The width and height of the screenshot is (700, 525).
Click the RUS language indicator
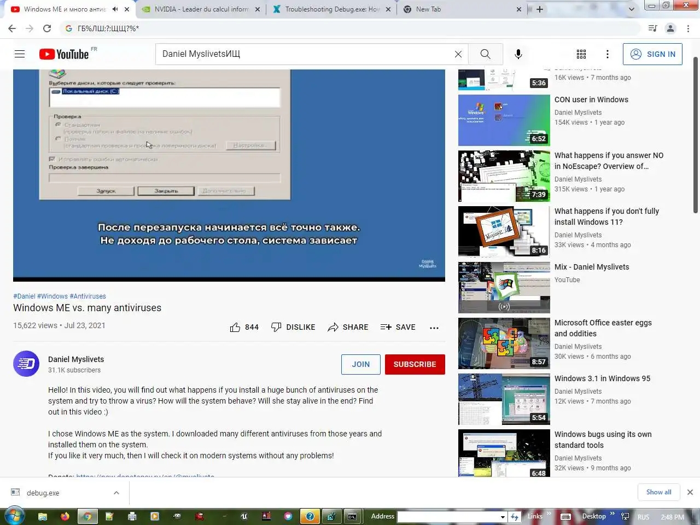click(x=643, y=517)
